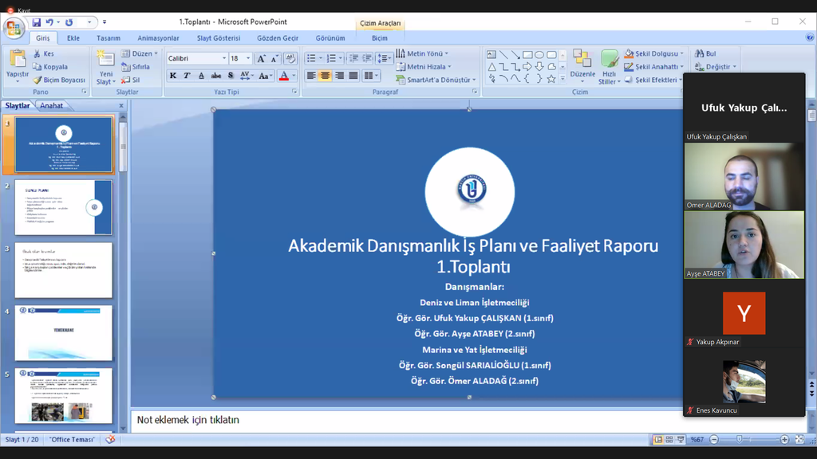The image size is (817, 459).
Task: Copy the selection with Kopyala
Action: 50,67
